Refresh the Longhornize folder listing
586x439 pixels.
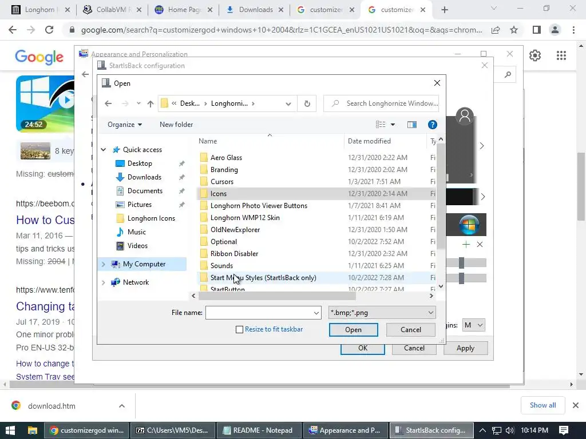pyautogui.click(x=307, y=103)
